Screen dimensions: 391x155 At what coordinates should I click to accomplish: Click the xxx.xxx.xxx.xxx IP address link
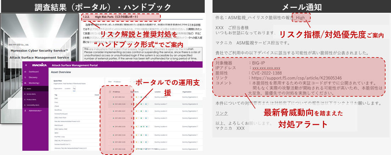[x=266, y=68]
